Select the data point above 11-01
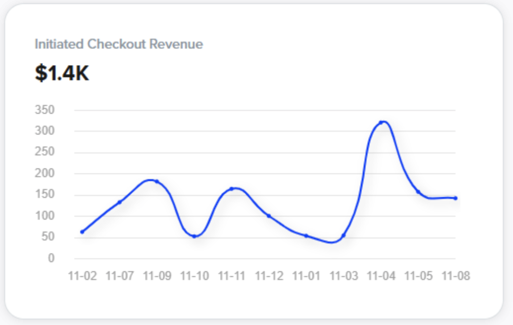Image resolution: width=513 pixels, height=325 pixels. pos(306,236)
